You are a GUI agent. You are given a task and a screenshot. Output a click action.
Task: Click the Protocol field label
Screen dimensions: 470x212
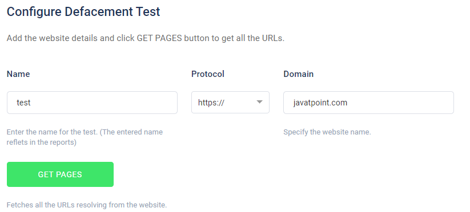[x=208, y=74]
